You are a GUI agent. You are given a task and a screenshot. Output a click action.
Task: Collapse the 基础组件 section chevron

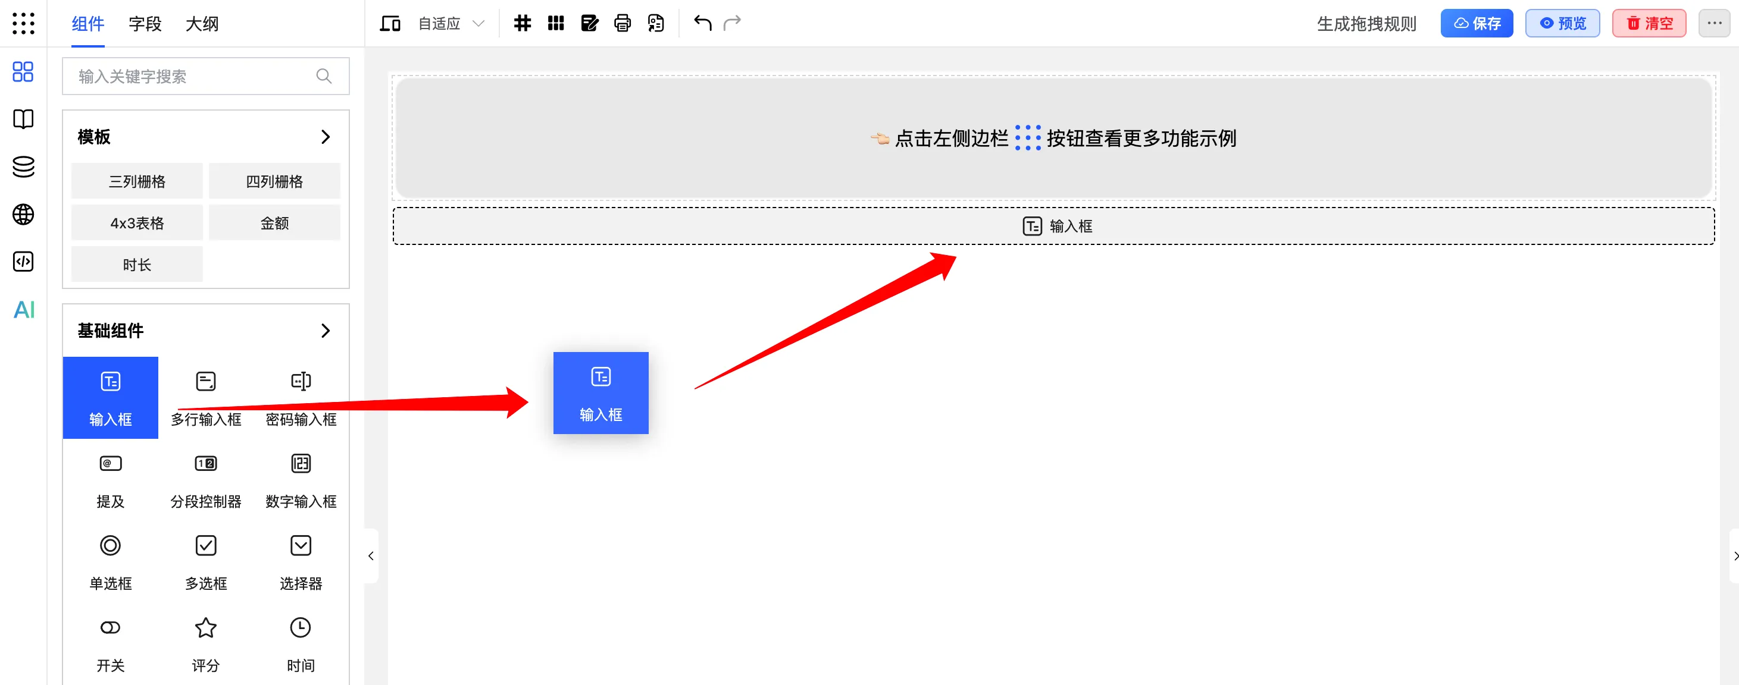326,331
